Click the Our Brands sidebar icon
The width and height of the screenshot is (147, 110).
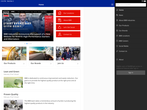pos(117,31)
